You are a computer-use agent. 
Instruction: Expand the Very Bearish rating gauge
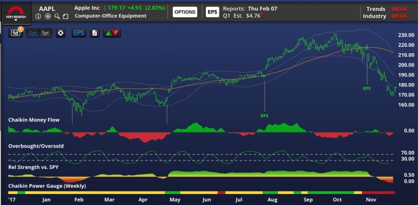[x=16, y=14]
